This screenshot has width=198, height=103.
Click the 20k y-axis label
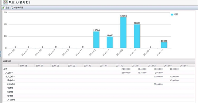(5, 36)
